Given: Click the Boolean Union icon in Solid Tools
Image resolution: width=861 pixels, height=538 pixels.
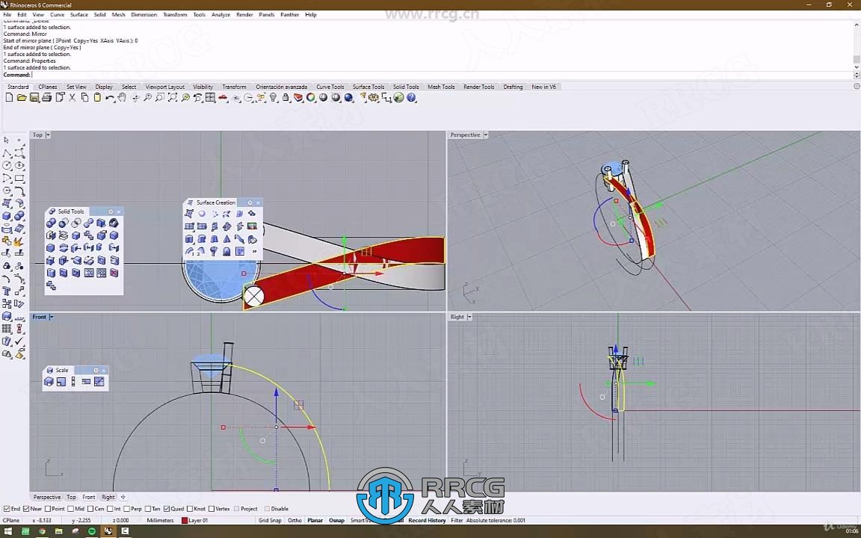Looking at the screenshot, I should 51,223.
